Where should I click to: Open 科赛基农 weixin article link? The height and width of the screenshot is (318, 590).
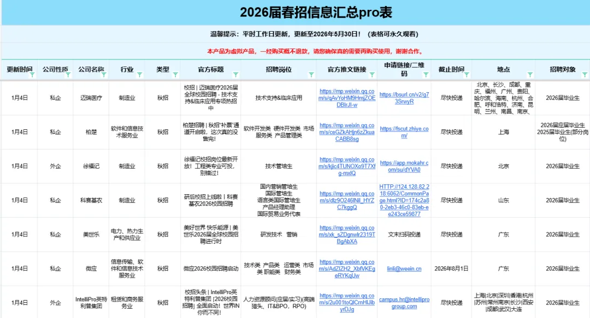(x=347, y=200)
